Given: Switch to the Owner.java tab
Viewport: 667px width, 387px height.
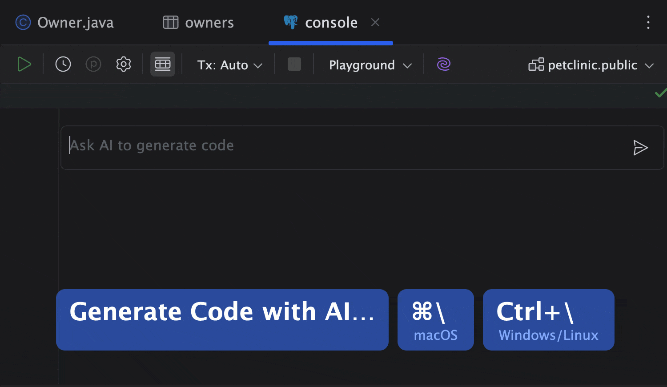Looking at the screenshot, I should 65,22.
